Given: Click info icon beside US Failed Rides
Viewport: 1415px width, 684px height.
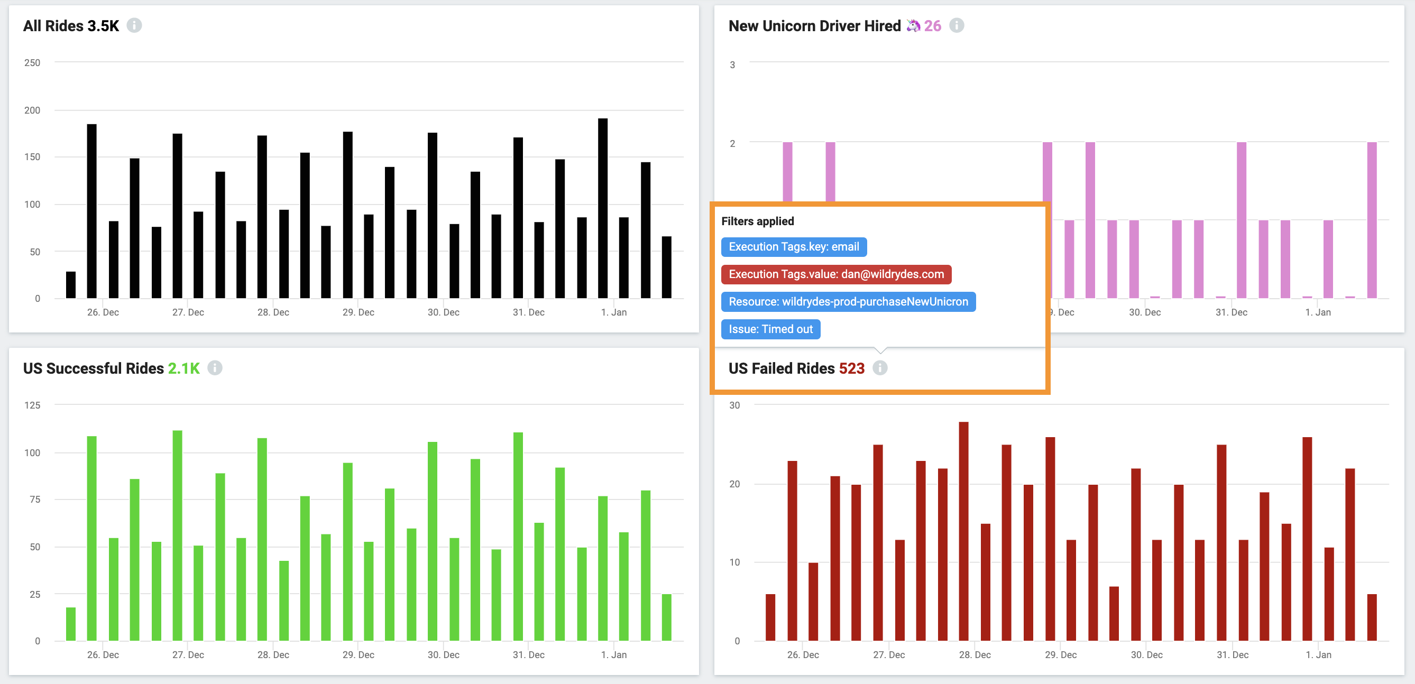Looking at the screenshot, I should [x=879, y=368].
